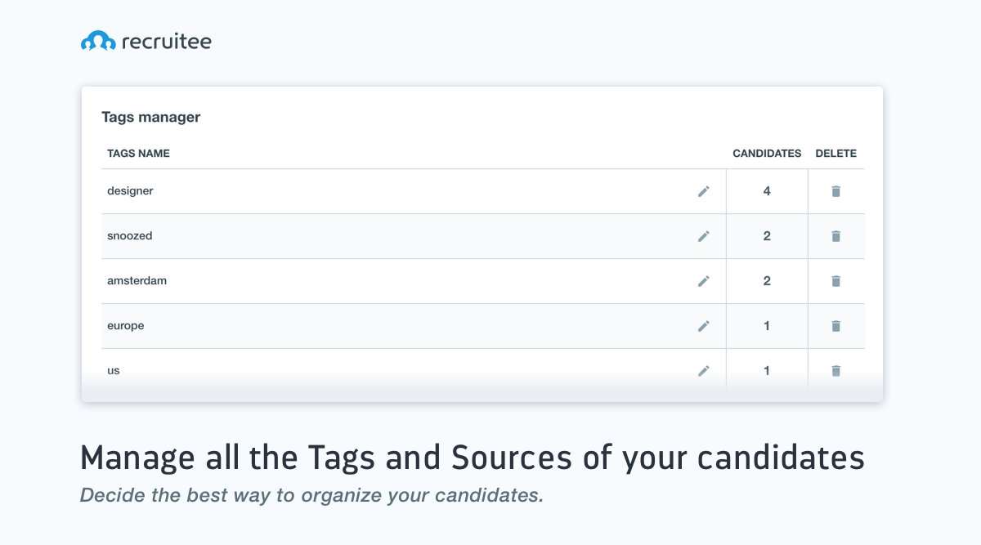Rename the europe tag via pencil

point(703,326)
